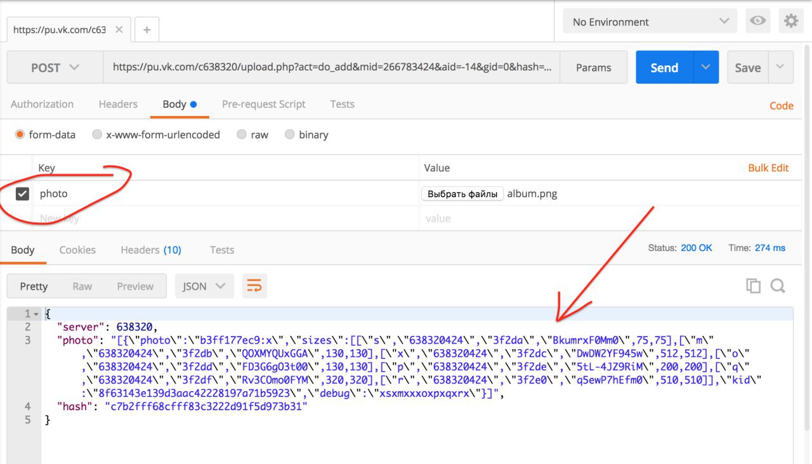The image size is (812, 464).
Task: Click the Send button
Action: click(664, 67)
